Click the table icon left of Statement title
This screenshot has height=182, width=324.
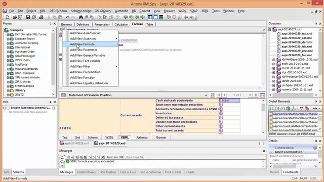63,95
